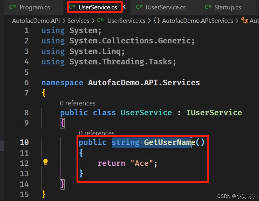The image size is (259, 201).
Task: Click the 'return' keyword on line 12
Action: (111, 163)
